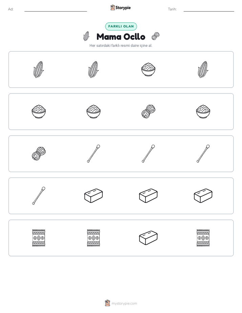
Task: Click the first rice bowl in row two
Action: (x=39, y=111)
